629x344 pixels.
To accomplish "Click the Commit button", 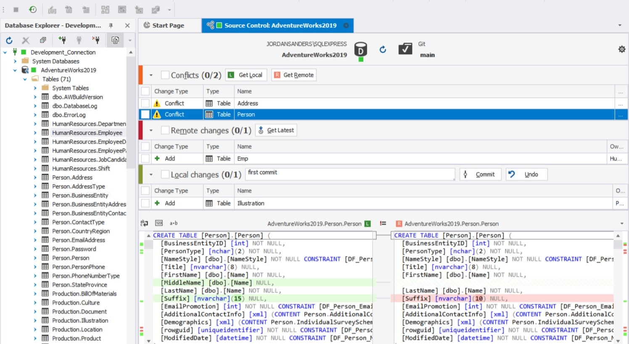I will coord(480,175).
